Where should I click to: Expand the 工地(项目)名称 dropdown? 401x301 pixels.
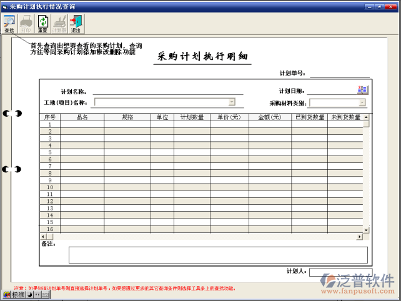232,102
